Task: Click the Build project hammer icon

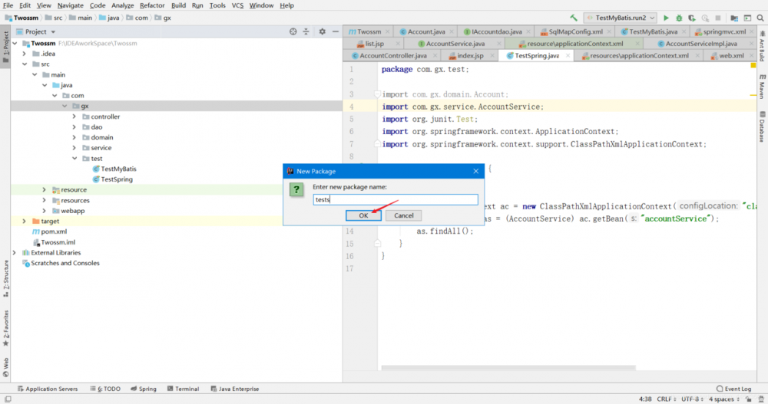Action: click(x=574, y=18)
